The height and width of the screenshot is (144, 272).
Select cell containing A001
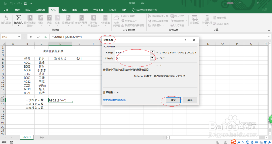27,63
